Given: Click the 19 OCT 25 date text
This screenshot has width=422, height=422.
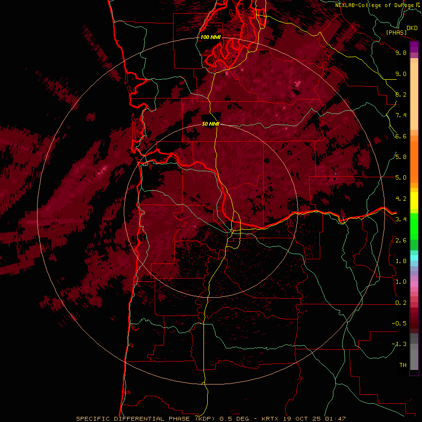Looking at the screenshot, I should coord(303,419).
